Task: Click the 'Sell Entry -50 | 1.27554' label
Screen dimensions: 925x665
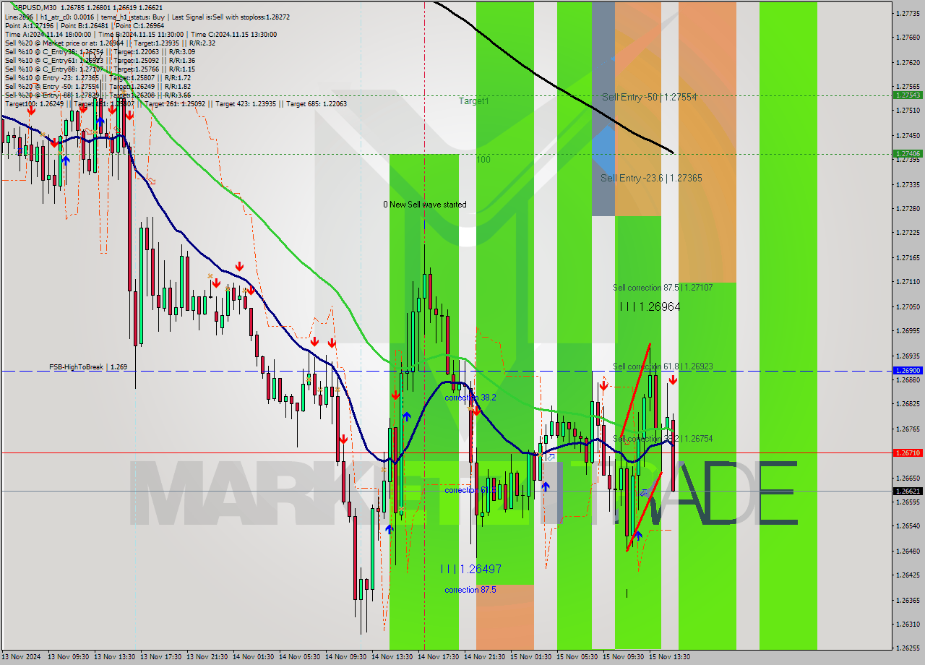Action: coord(649,97)
